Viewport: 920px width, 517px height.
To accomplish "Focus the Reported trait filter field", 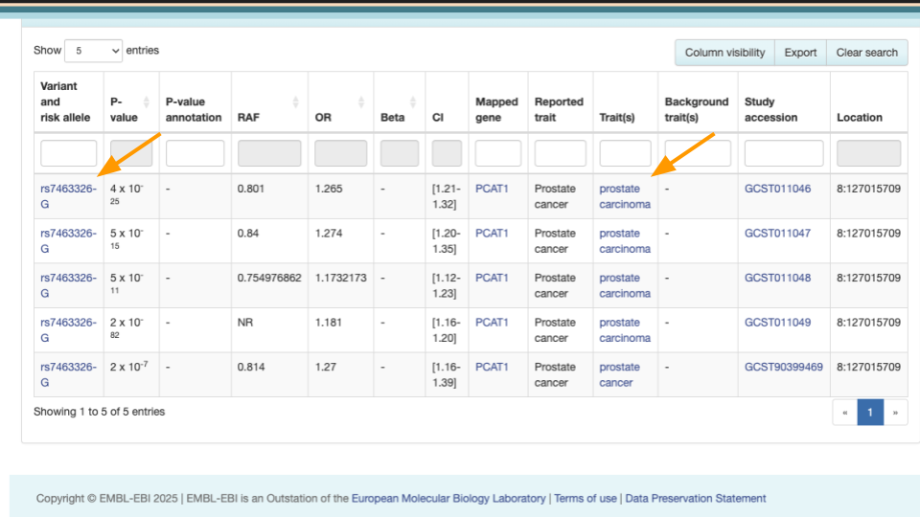I will click(560, 153).
